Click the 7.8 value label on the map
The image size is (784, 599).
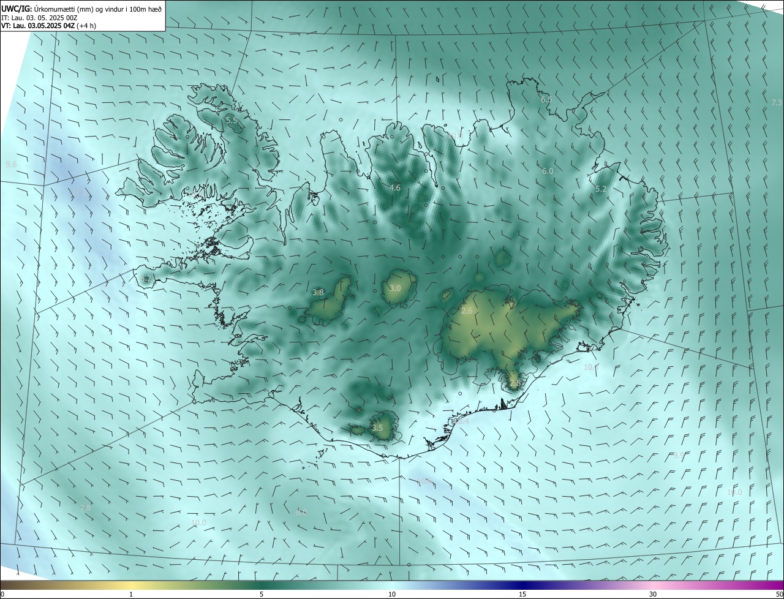point(85,508)
